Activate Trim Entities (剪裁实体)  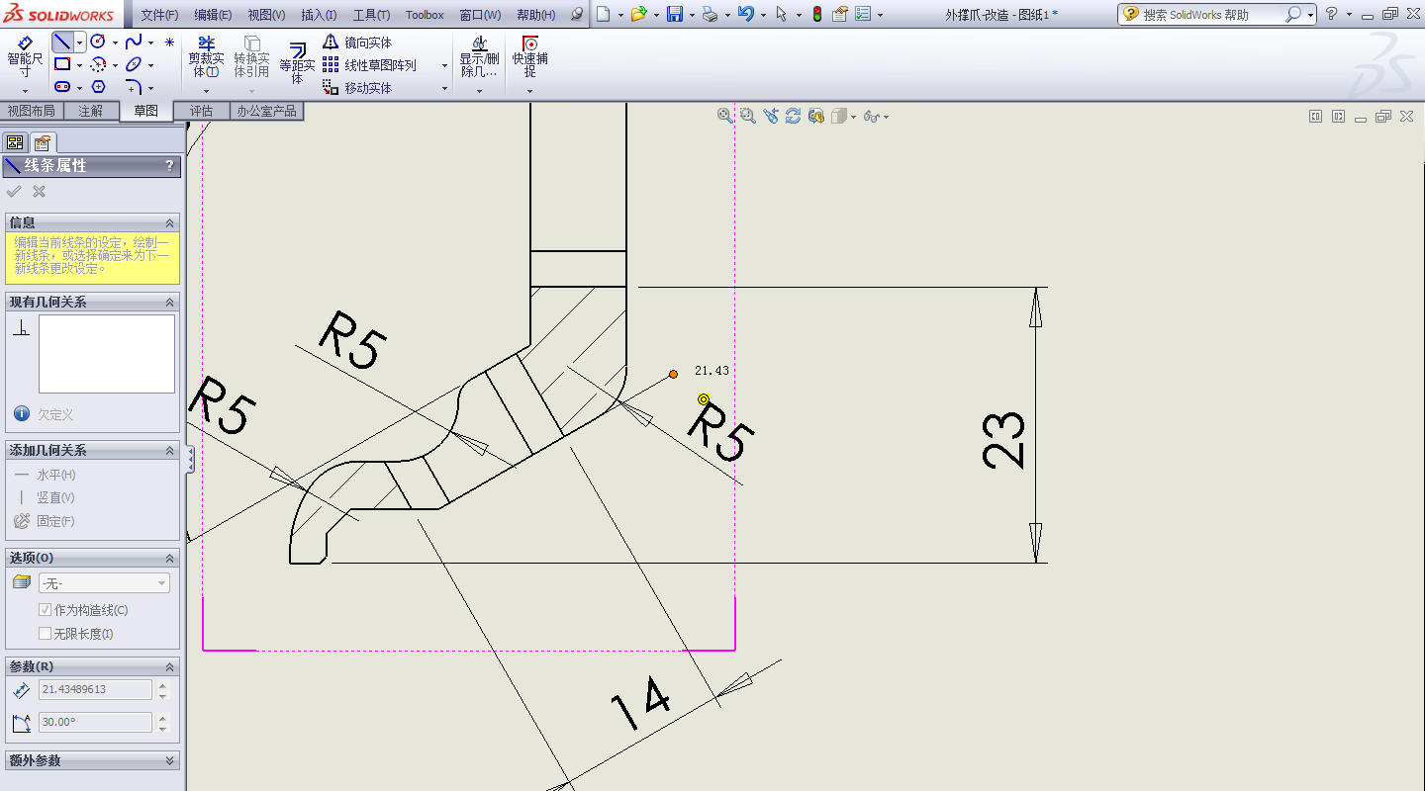coord(206,57)
